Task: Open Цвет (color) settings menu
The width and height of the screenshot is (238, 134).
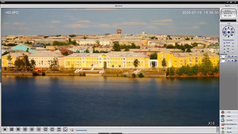Action: 229,116
